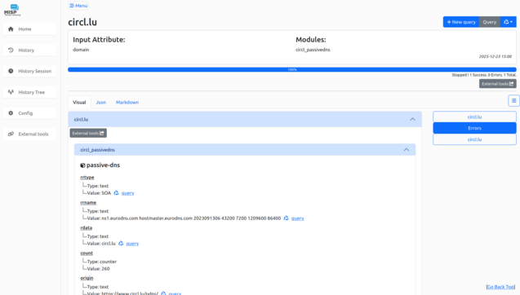Open Config in the sidebar
Image resolution: width=520 pixels, height=295 pixels.
(29, 113)
